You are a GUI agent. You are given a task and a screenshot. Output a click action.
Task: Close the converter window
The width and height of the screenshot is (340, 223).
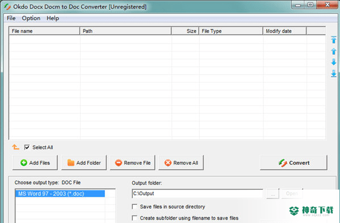(327, 5)
